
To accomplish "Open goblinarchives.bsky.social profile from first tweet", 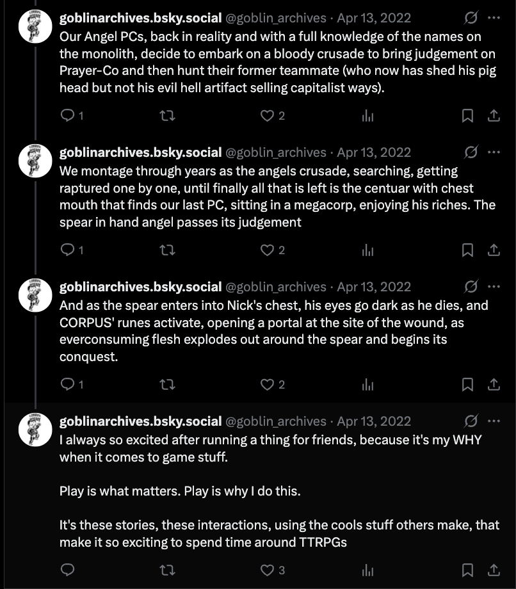I will (x=140, y=18).
